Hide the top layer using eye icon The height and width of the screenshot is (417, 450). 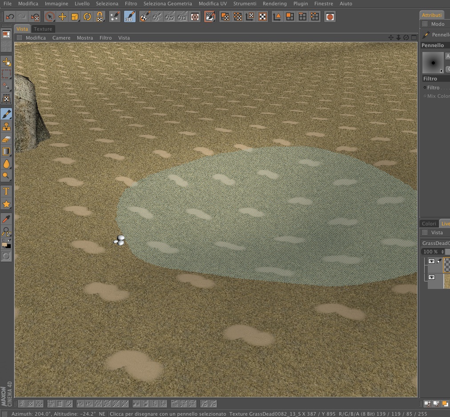click(x=431, y=261)
